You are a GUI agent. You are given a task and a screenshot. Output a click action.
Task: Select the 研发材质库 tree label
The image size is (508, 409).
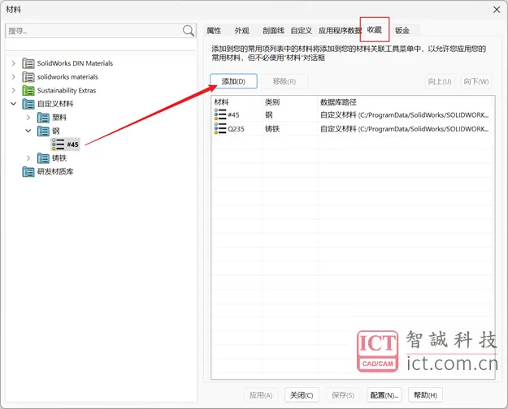pos(55,171)
